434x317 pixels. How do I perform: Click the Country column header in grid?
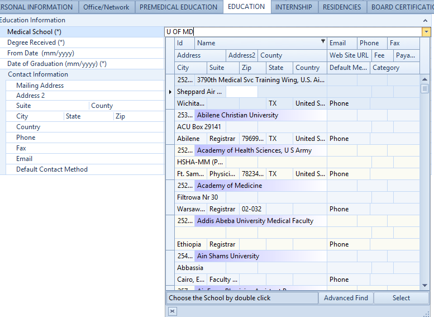[x=310, y=68]
